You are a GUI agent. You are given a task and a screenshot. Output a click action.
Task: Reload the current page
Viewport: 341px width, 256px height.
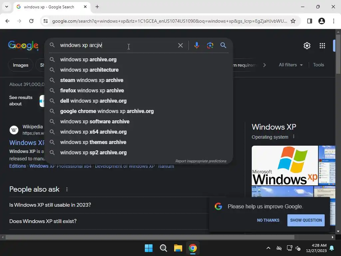click(x=31, y=21)
